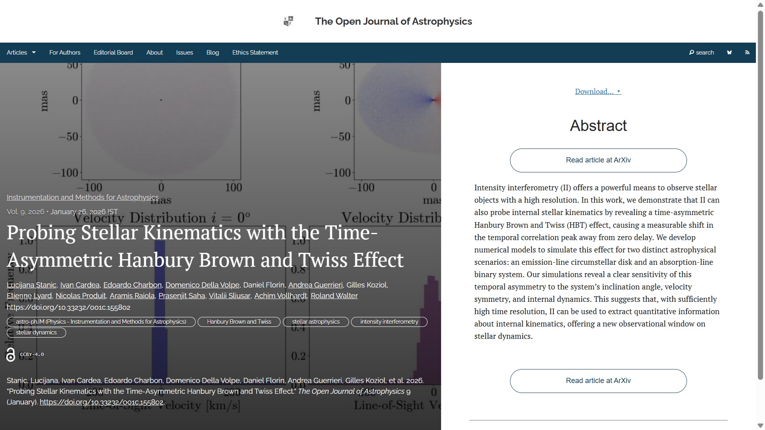Click the vertical page scrollbar thumb
The height and width of the screenshot is (430, 765).
(x=760, y=195)
